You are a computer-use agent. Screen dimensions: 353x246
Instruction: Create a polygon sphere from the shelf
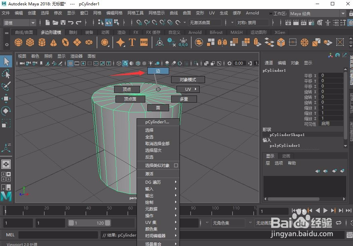pyautogui.click(x=18, y=42)
